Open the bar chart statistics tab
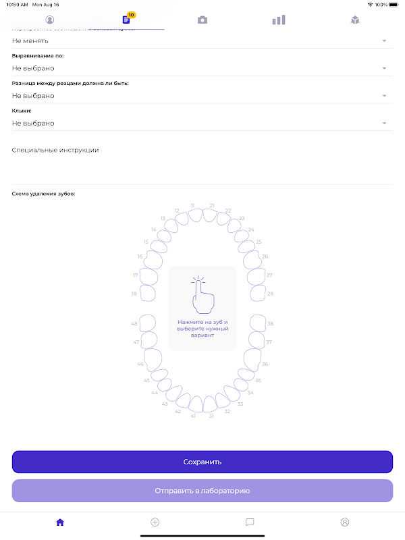 (279, 20)
